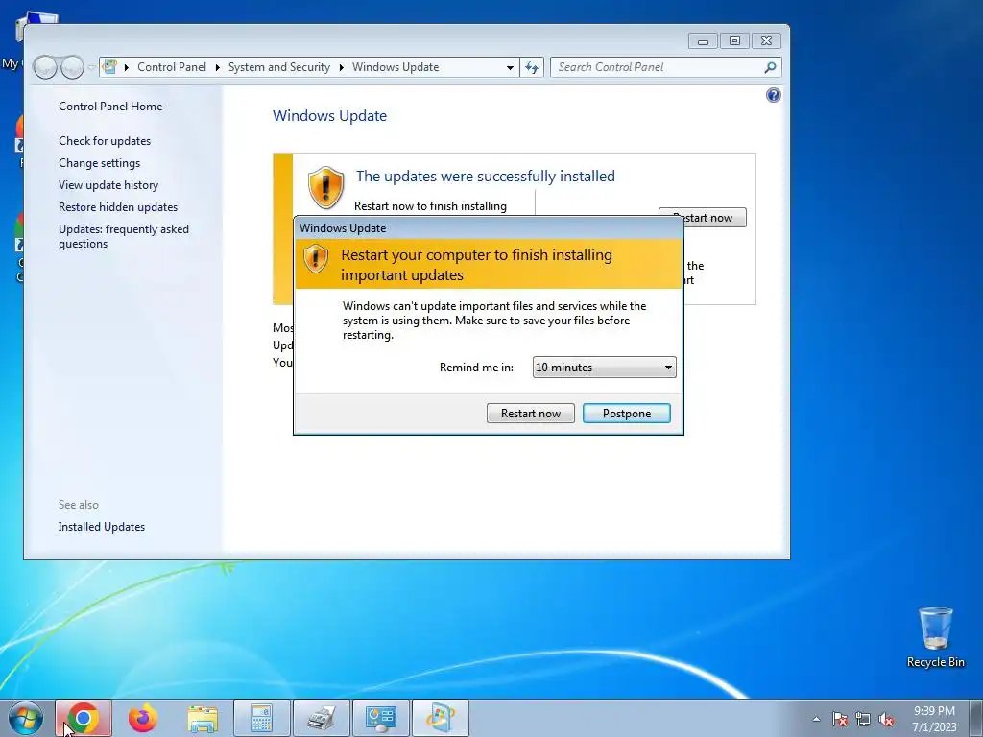
Task: Click the Windows Update page heading
Action: point(330,116)
